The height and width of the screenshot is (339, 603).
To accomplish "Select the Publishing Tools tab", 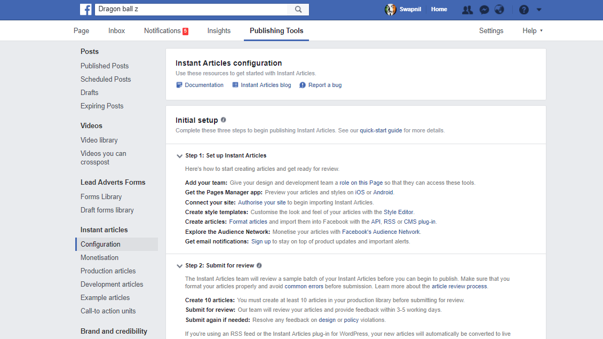I will click(276, 31).
